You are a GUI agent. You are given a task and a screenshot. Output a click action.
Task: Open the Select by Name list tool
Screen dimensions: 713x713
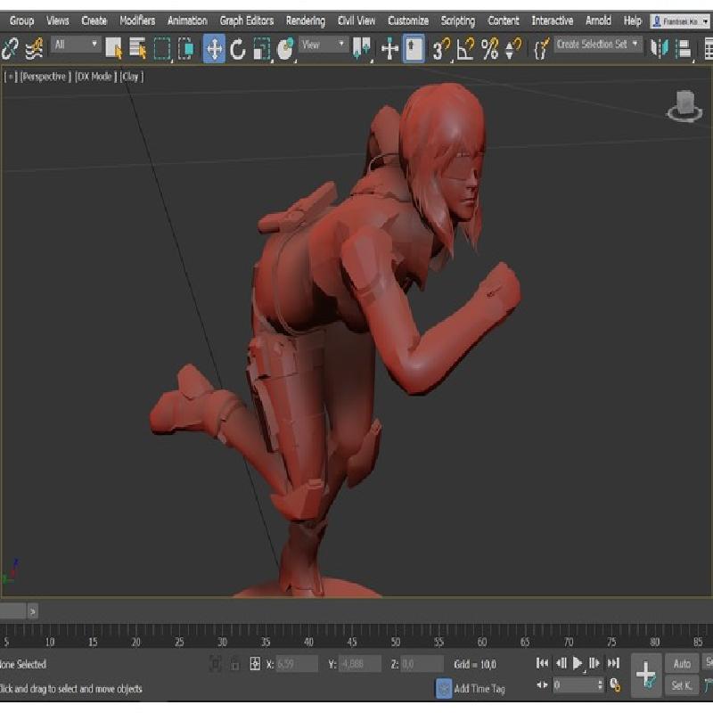(x=137, y=49)
